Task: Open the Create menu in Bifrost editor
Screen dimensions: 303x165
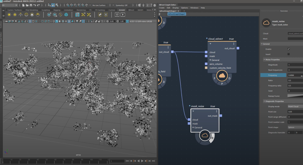Action: point(162,8)
